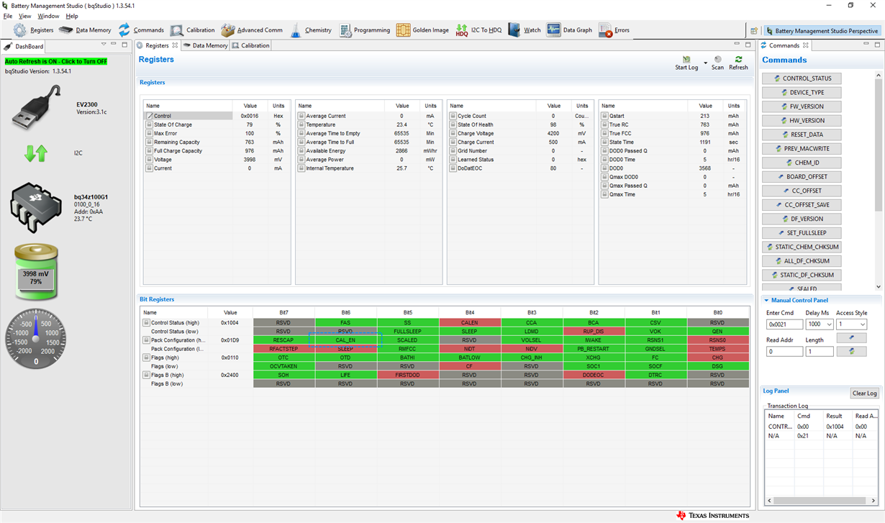Screen dimensions: 885x523
Task: Open the Golden Image tool
Action: (x=422, y=30)
